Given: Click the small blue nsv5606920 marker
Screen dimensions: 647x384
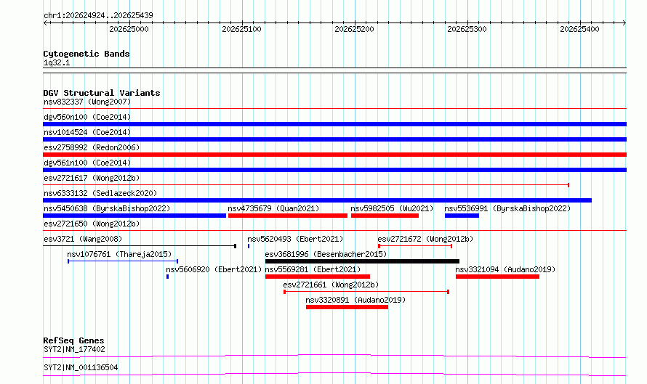Looking at the screenshot, I should point(167,277).
